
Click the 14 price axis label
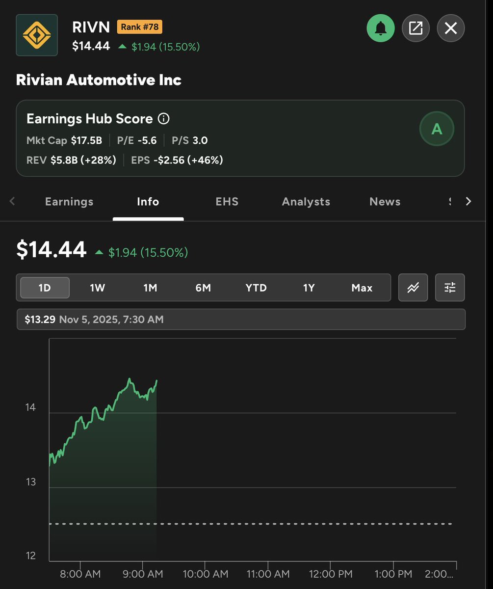point(30,407)
